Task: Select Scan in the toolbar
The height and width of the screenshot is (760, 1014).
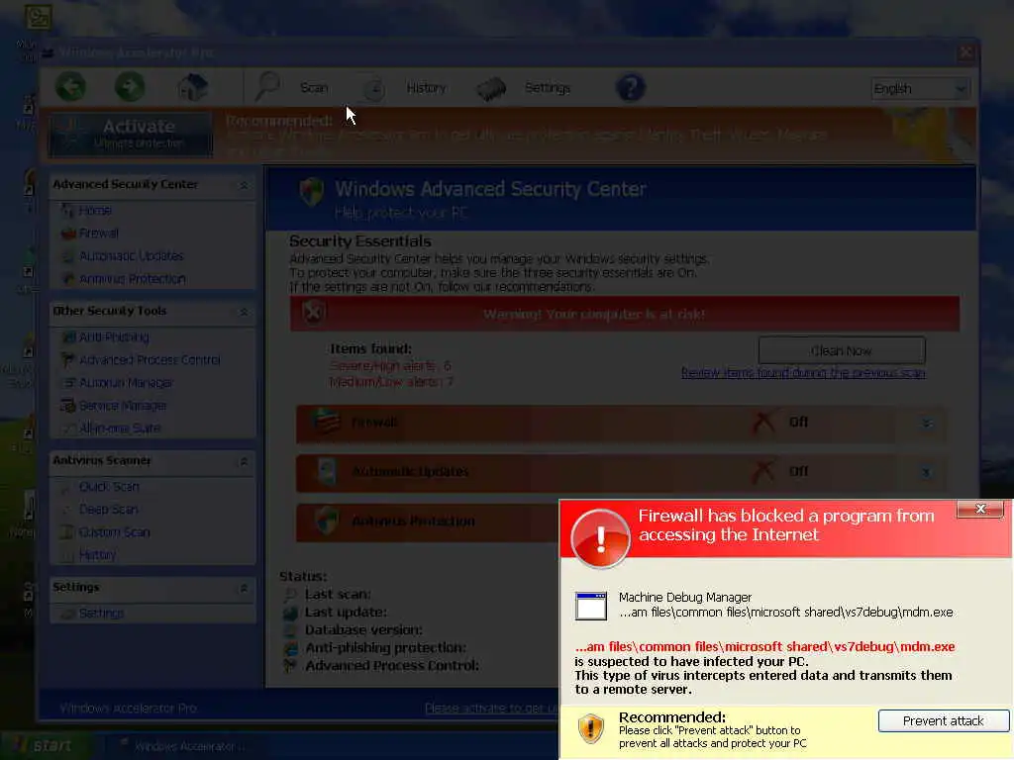Action: 314,88
